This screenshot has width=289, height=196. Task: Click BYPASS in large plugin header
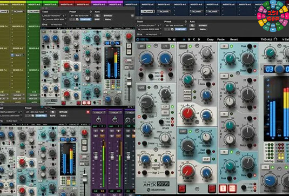click(x=203, y=25)
